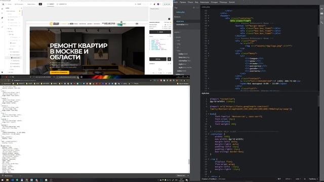Image resolution: width=324 pixels, height=182 pixels.
Task: Open the Файл menu in Brackets
Action: click(x=176, y=2)
